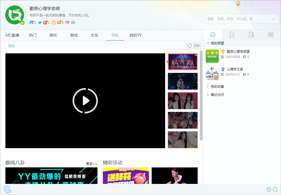This screenshot has width=281, height=195.
Task: Edit the signature text 考研不是一帆风顺的事情
Action: (x=60, y=15)
